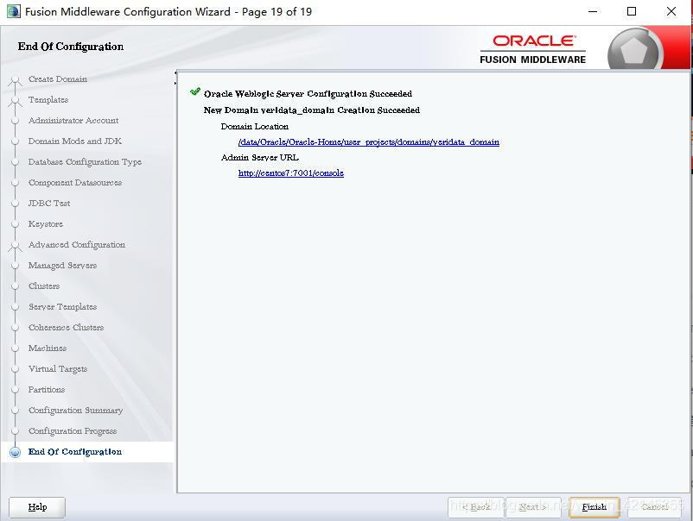Select Coherence Clusters step

tap(66, 328)
